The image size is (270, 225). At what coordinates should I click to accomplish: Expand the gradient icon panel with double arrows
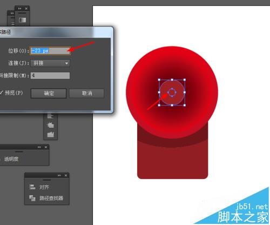click(19, 9)
